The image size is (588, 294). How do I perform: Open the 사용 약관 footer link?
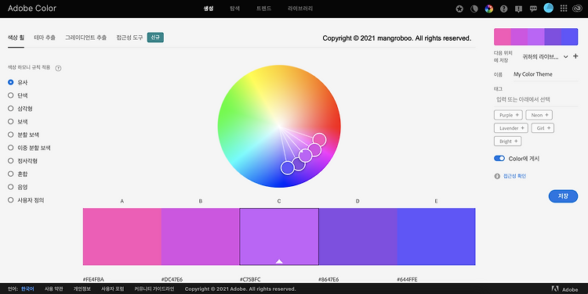tap(53, 289)
